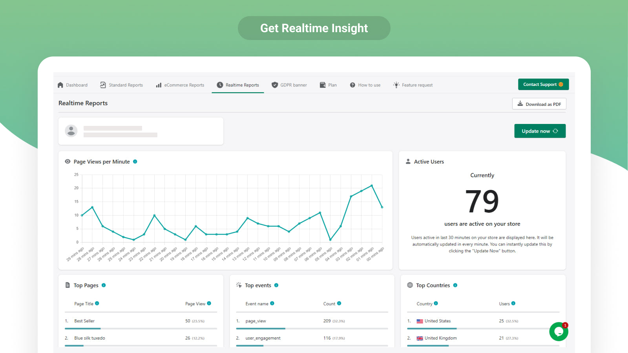The height and width of the screenshot is (353, 628).
Task: Open the chat support bubble
Action: coord(559,331)
